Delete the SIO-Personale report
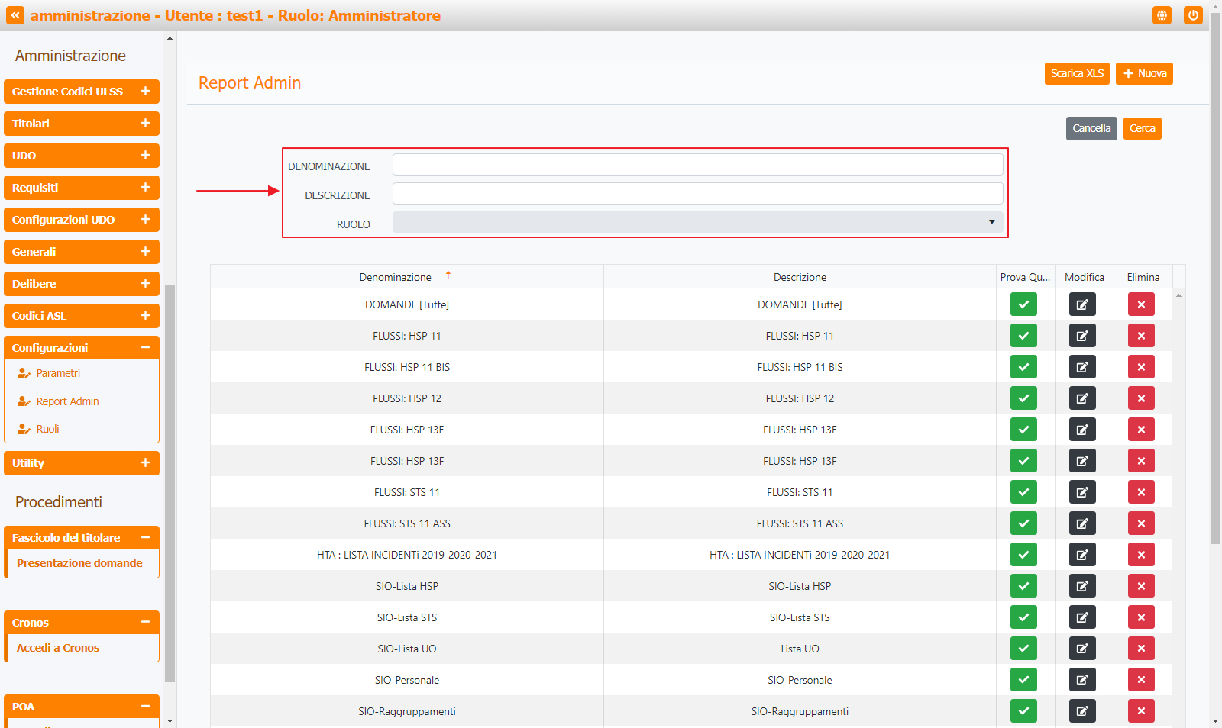1222x728 pixels. 1141,680
